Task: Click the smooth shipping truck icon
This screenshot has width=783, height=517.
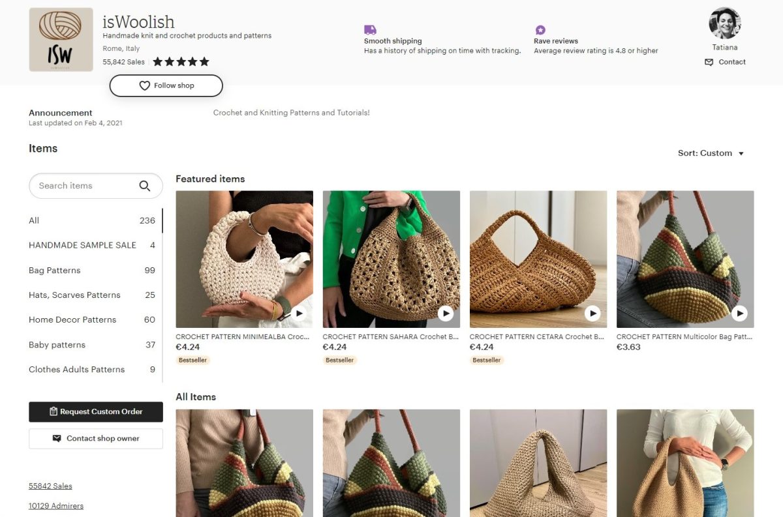Action: pyautogui.click(x=370, y=31)
